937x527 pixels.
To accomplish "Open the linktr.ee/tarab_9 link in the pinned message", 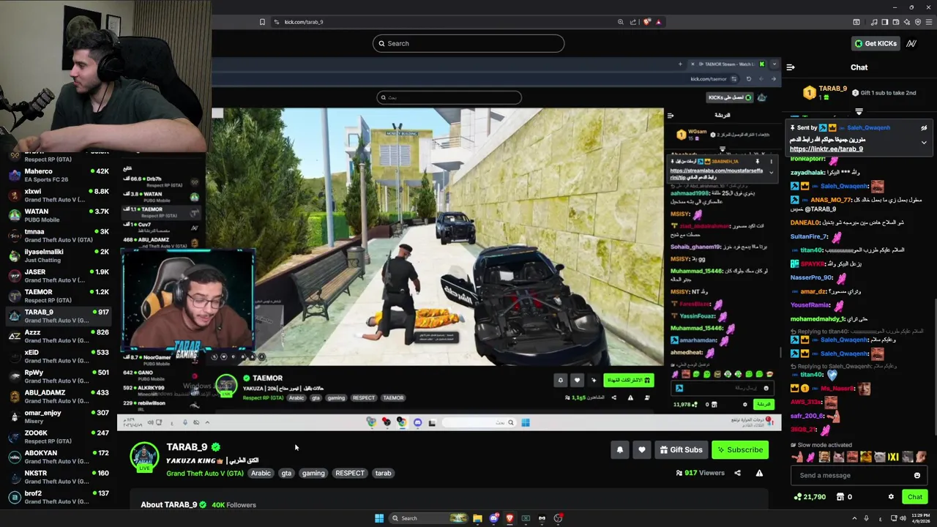I will (826, 149).
